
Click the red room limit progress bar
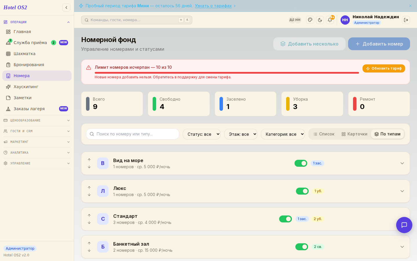point(227,73)
